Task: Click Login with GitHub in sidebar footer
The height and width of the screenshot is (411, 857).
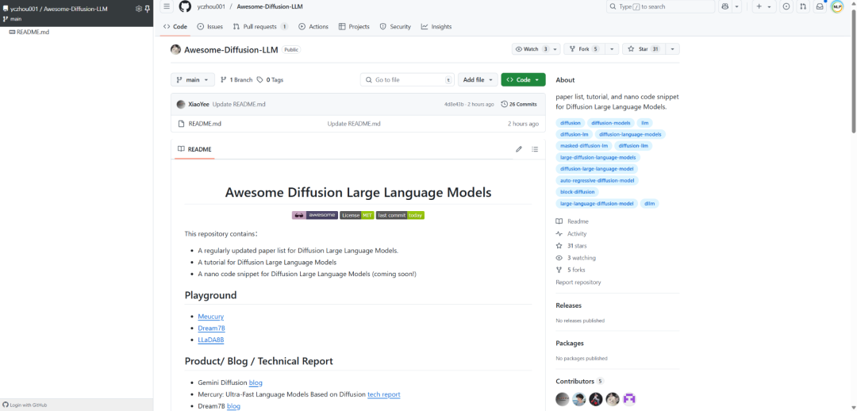Action: coord(25,405)
